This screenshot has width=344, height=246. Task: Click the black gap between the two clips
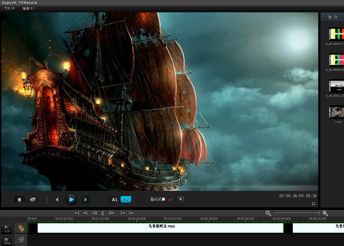pyautogui.click(x=288, y=228)
